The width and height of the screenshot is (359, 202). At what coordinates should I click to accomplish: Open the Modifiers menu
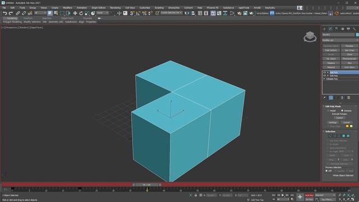(67, 8)
